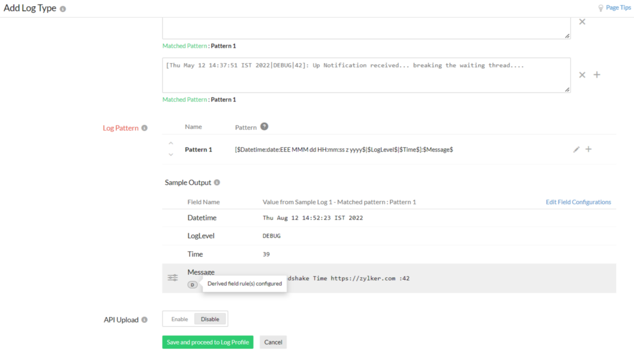The image size is (634, 364).
Task: Enable API Upload
Action: tap(179, 319)
